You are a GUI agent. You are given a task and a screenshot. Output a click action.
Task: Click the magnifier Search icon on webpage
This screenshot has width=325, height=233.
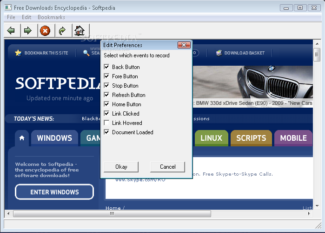[86, 53]
